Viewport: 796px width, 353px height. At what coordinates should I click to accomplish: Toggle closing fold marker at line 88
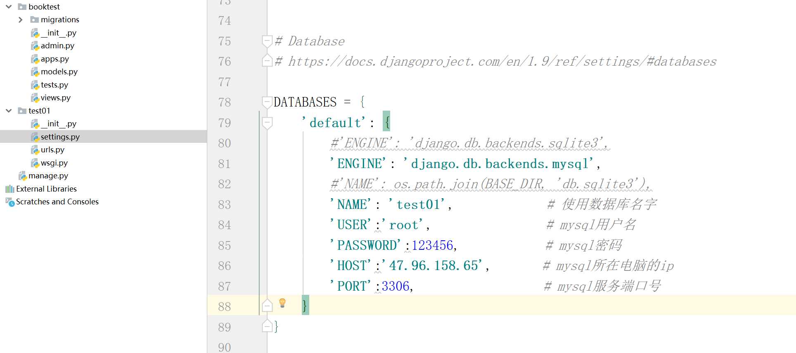point(267,306)
